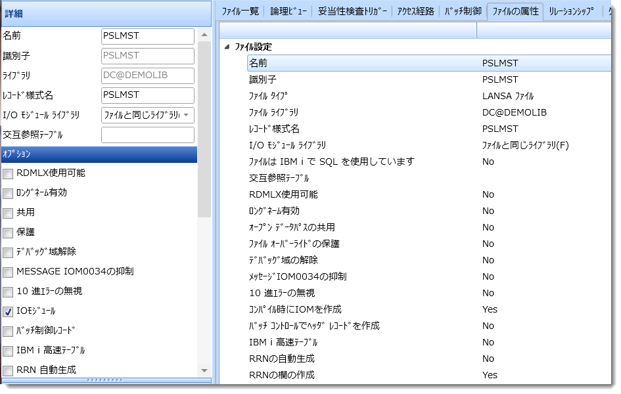Select the ｵｰﾌﾟﾝ ﾃﾞｰﾀﾊﾟｽの共用 row
The height and width of the screenshot is (394, 621).
click(429, 227)
